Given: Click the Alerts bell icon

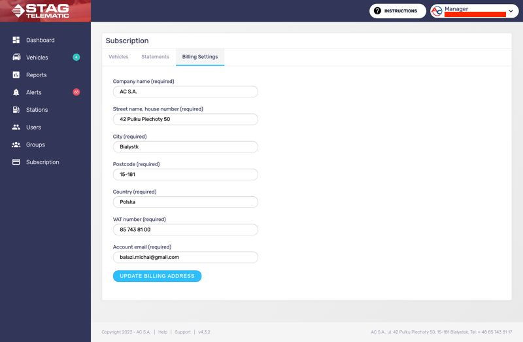Looking at the screenshot, I should click(16, 92).
